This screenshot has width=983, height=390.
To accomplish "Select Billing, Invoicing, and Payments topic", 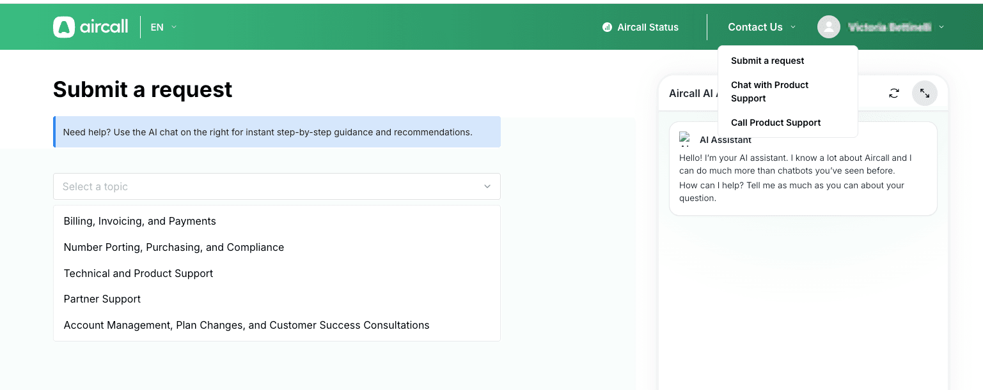I will (x=140, y=221).
